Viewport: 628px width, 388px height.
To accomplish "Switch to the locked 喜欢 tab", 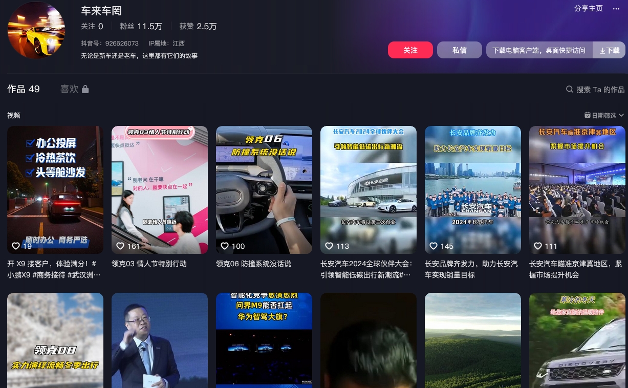I will click(x=75, y=89).
